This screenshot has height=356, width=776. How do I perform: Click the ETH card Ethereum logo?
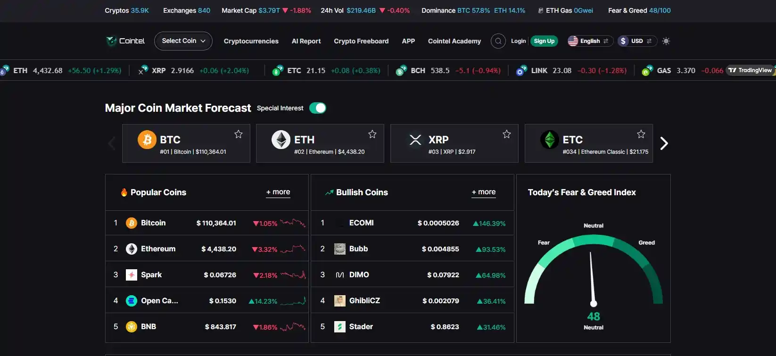tap(281, 140)
